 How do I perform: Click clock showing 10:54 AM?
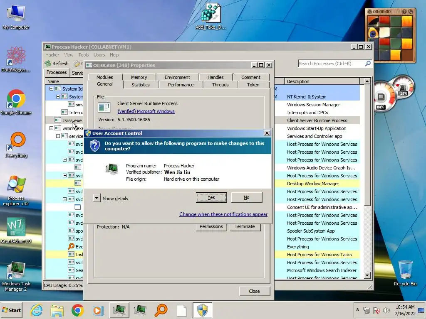point(405,310)
